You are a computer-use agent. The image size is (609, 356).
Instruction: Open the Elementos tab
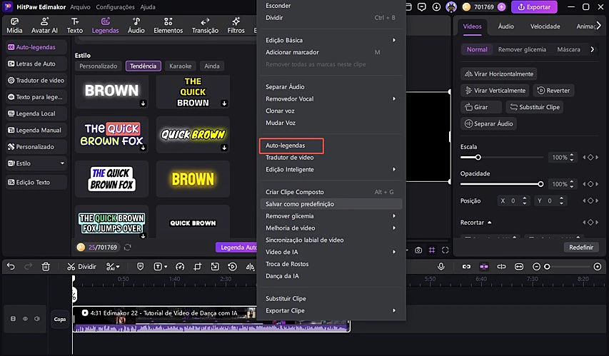point(168,26)
